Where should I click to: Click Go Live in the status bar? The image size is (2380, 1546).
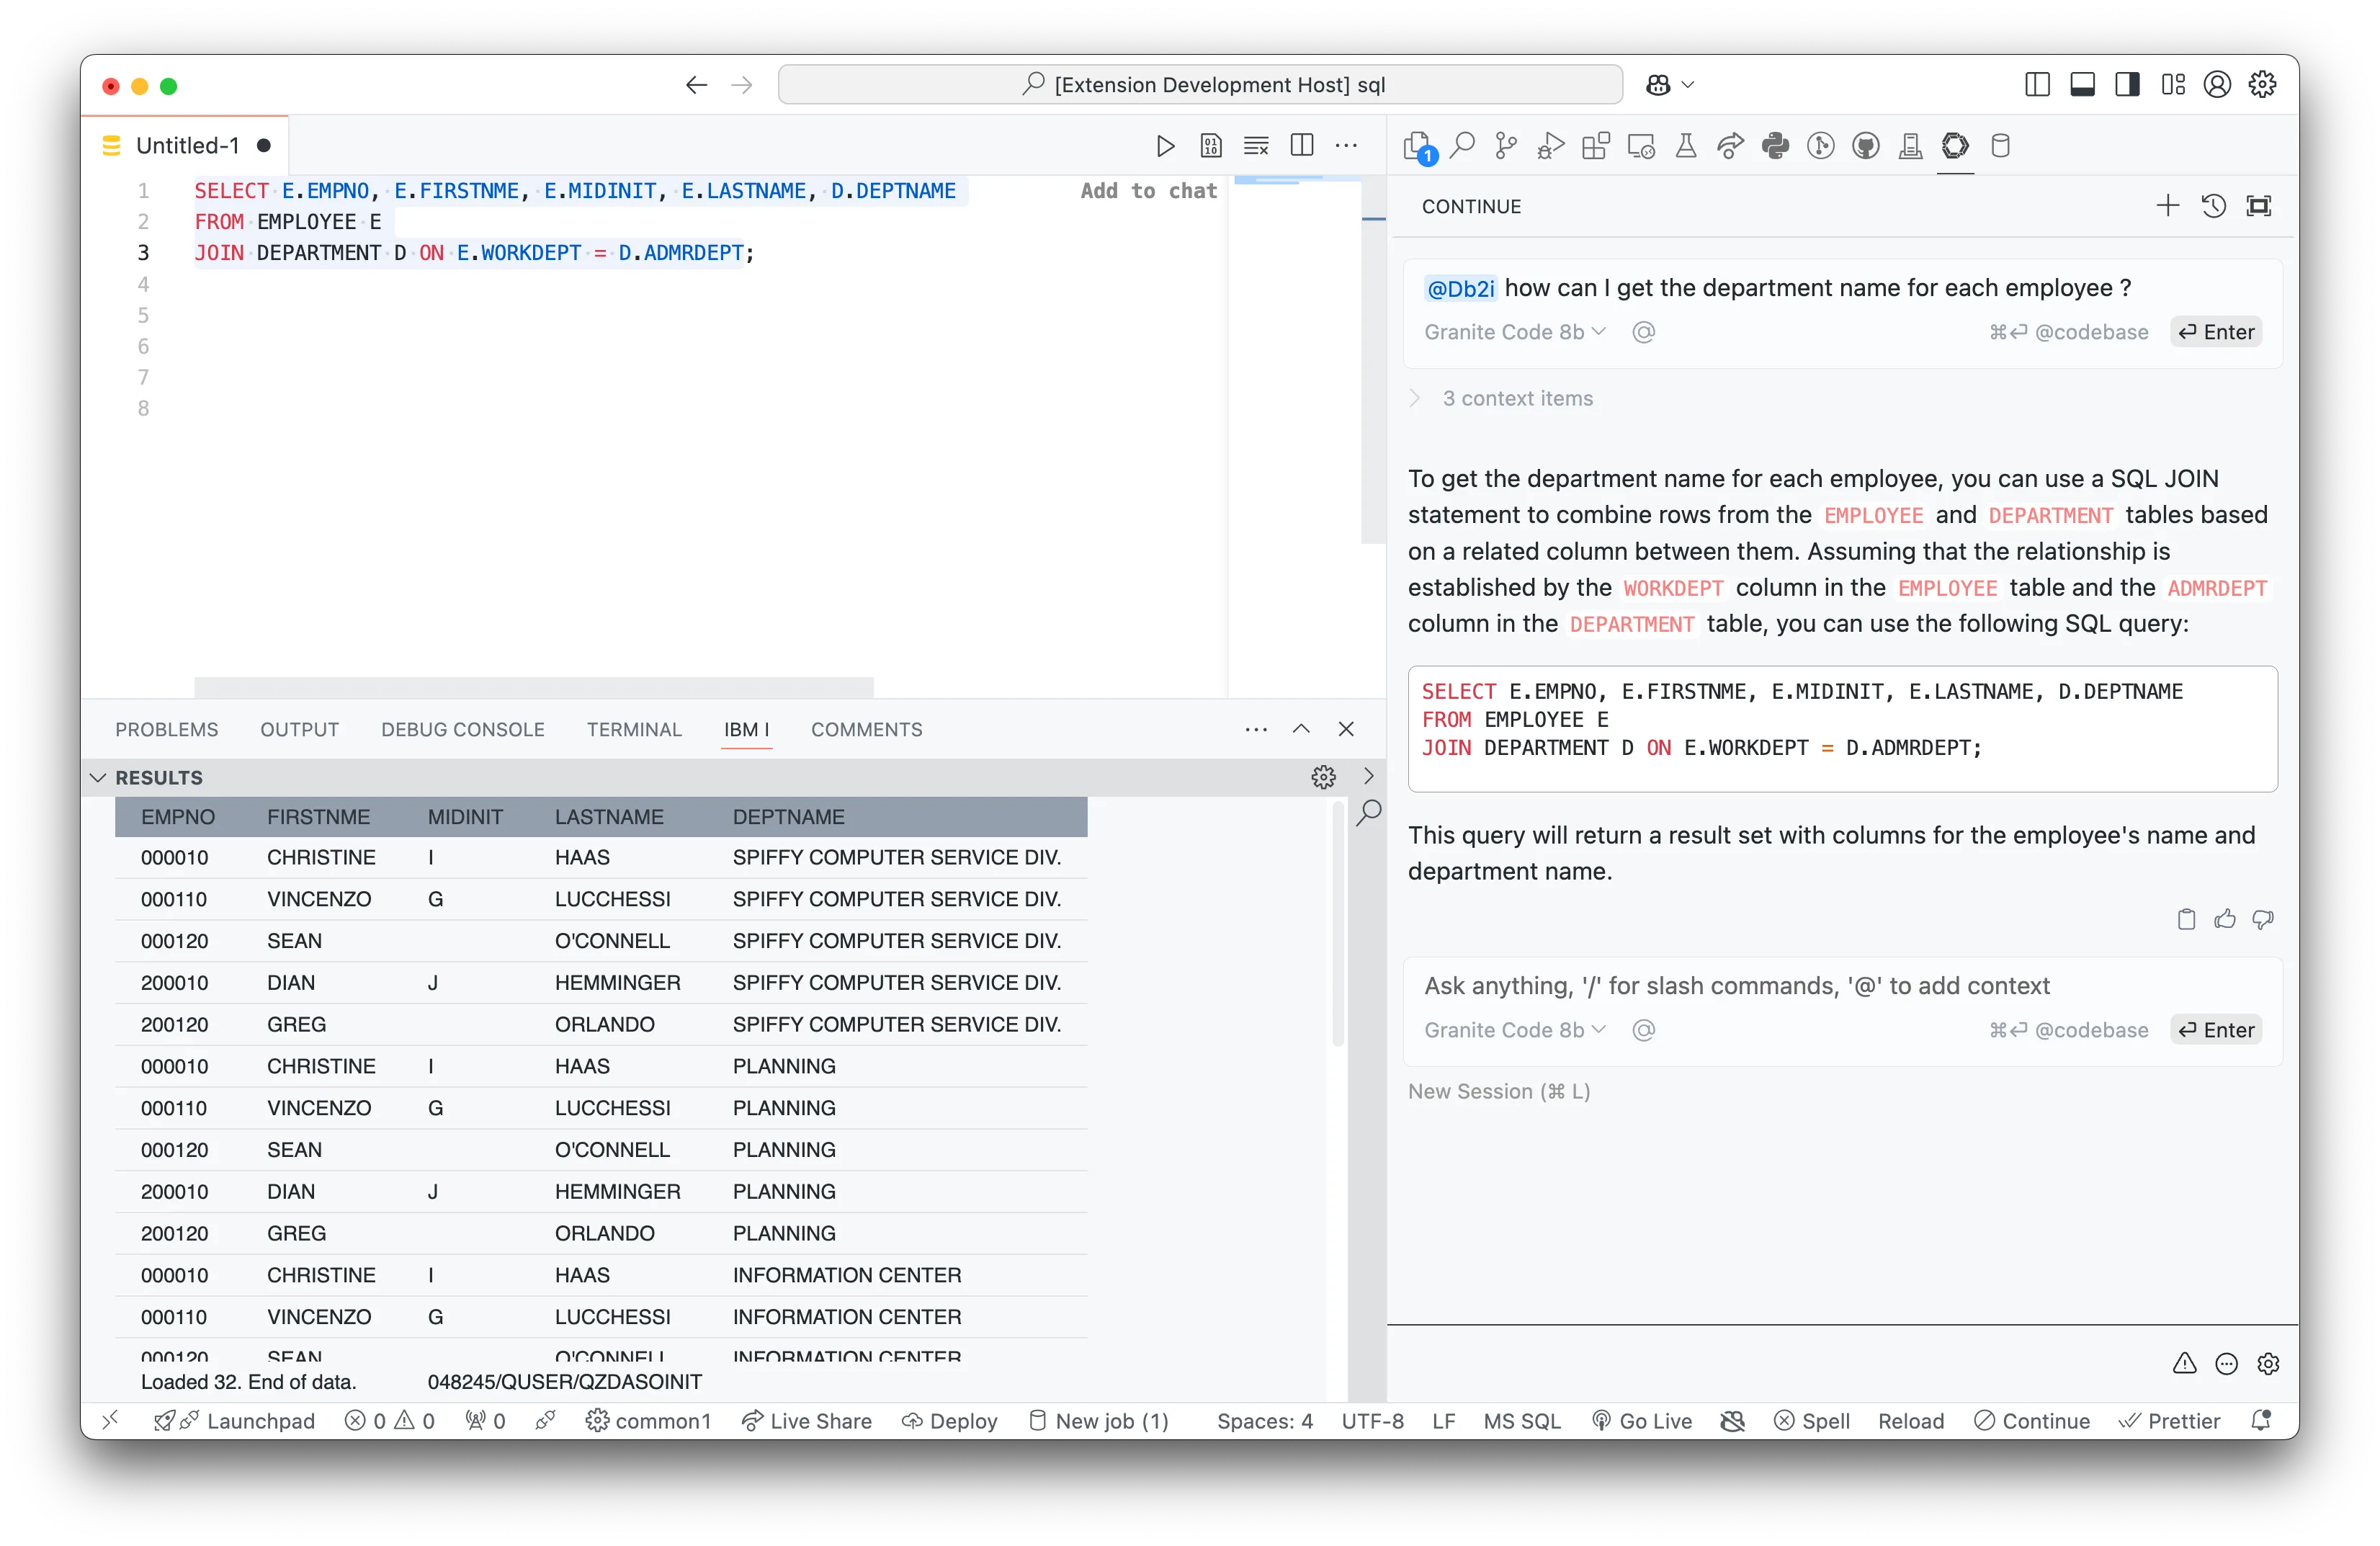click(x=1642, y=1421)
